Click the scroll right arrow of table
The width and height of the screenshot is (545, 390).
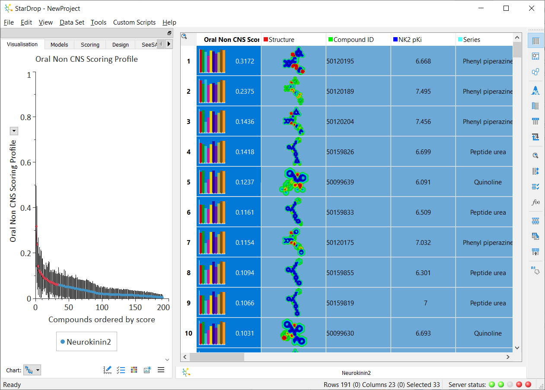pyautogui.click(x=508, y=357)
